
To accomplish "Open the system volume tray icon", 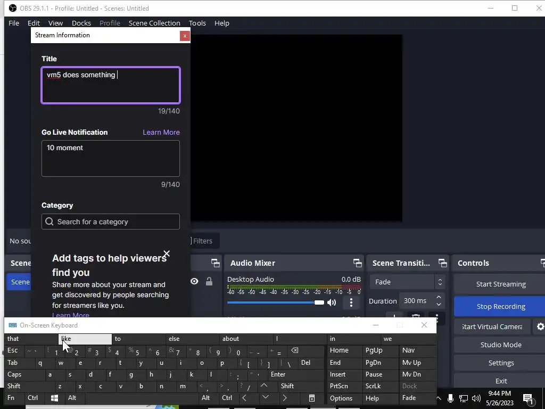I will 476,398.
